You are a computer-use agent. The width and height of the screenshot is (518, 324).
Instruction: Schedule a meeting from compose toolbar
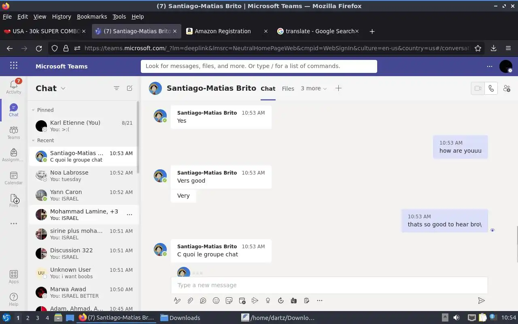242,301
